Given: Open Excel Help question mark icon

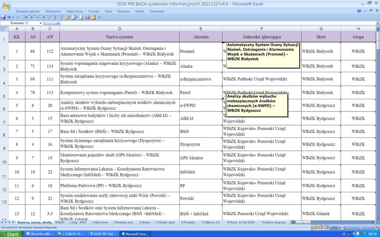Looking at the screenshot, I should (359, 11).
